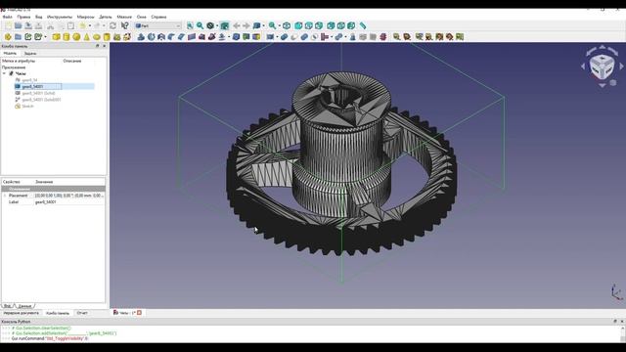Switch to the Отчет panel tab
Viewport: 626px width, 352px height.
tap(82, 313)
